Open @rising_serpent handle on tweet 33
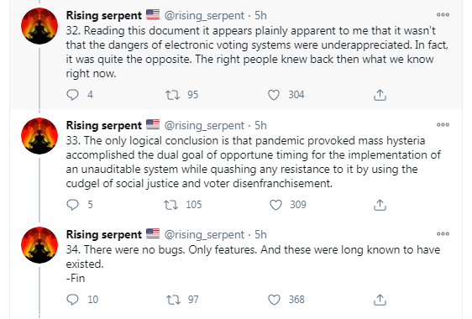Viewport: 472px width, 319px height. click(x=204, y=125)
